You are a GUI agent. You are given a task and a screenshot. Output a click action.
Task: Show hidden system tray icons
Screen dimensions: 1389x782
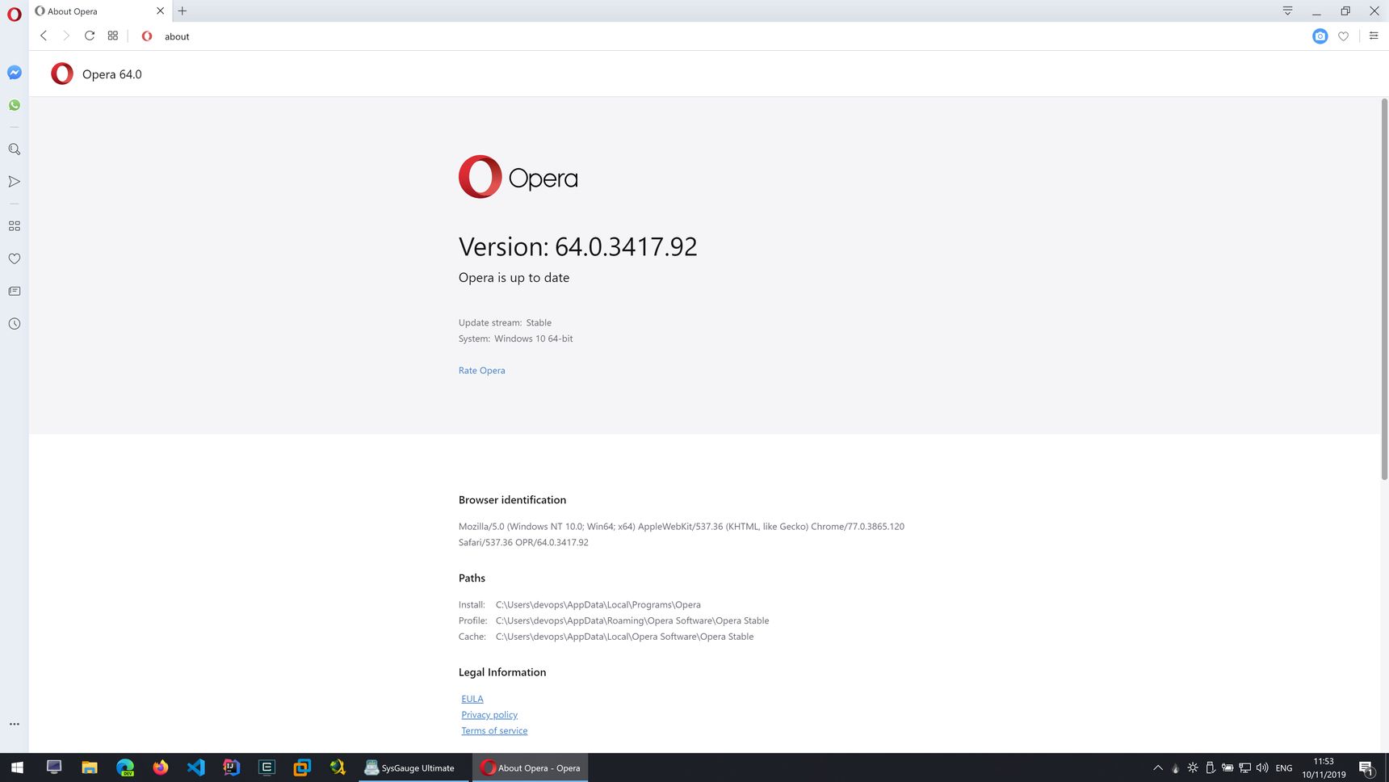[1157, 767]
